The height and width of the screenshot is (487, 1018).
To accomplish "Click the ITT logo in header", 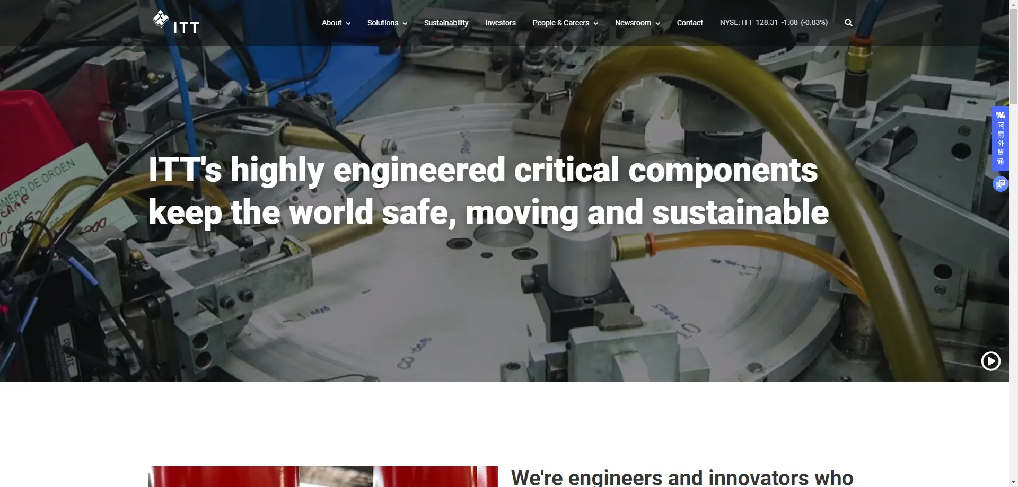I will pyautogui.click(x=177, y=23).
